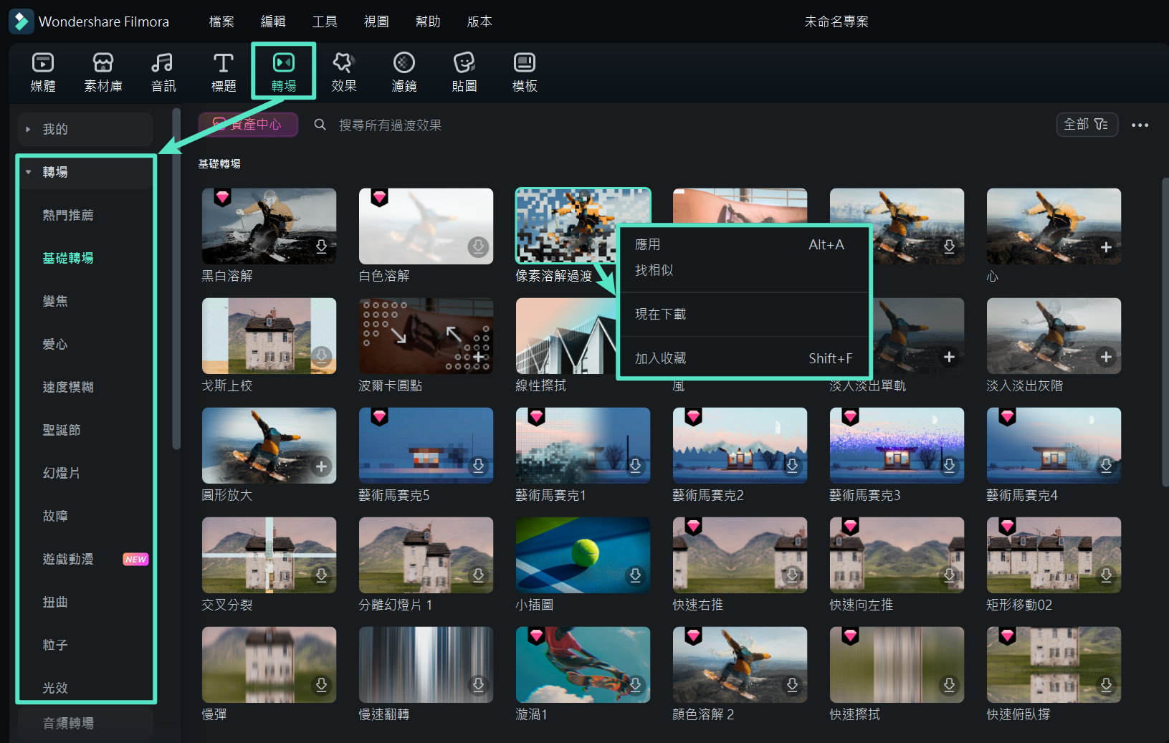The width and height of the screenshot is (1169, 743).
Task: Click the 資產中心 button
Action: pos(248,125)
